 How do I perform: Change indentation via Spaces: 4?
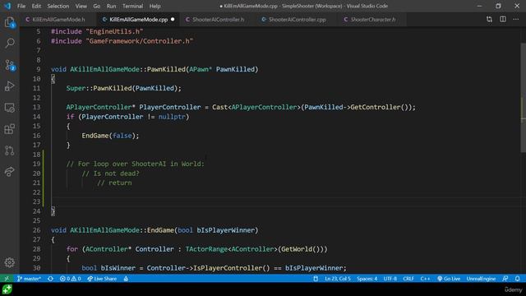point(367,279)
